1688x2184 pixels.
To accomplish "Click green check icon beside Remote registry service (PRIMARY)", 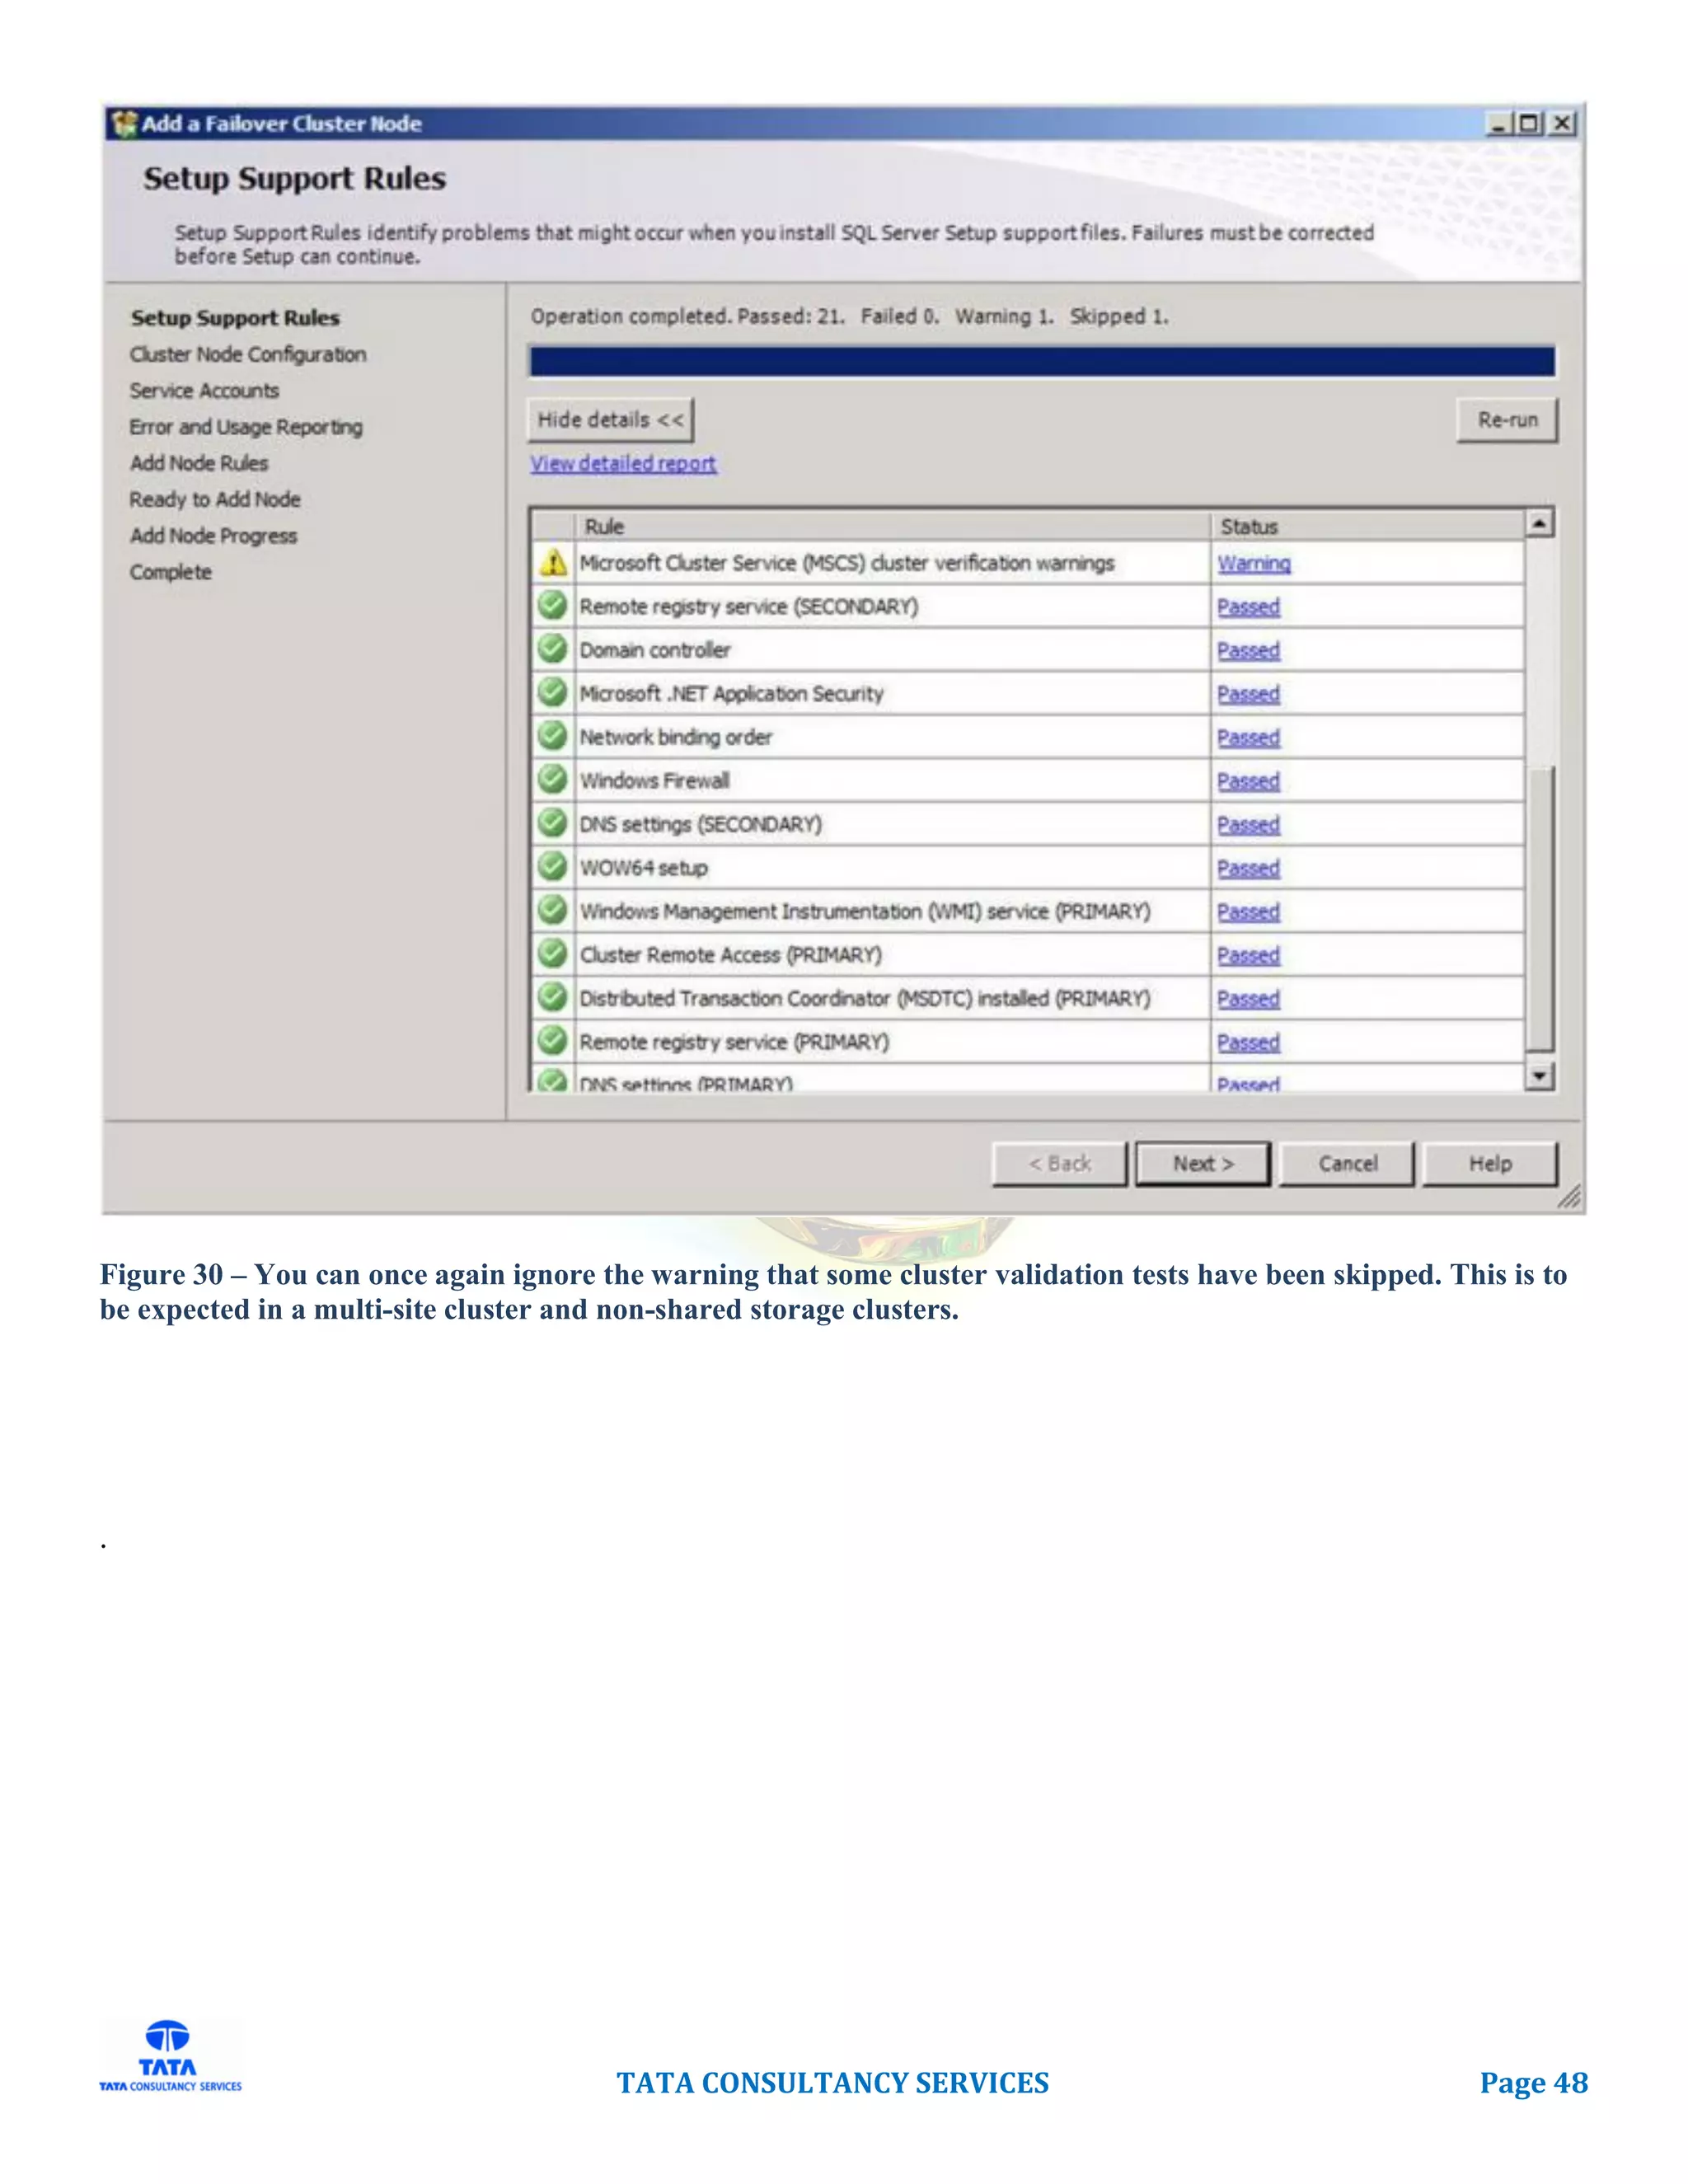I will 552,1041.
